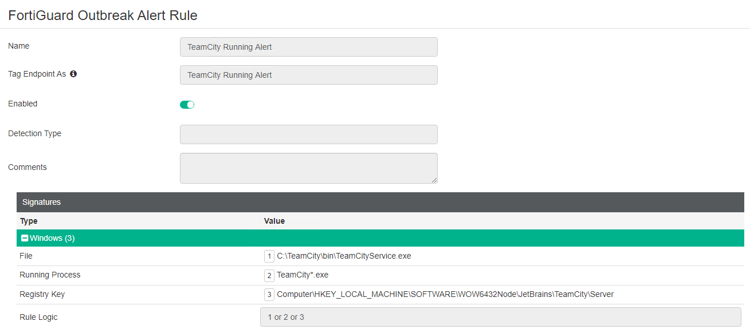Image resolution: width=750 pixels, height=333 pixels.
Task: Select the JetBrains TeamCity registry key value
Action: coord(445,294)
